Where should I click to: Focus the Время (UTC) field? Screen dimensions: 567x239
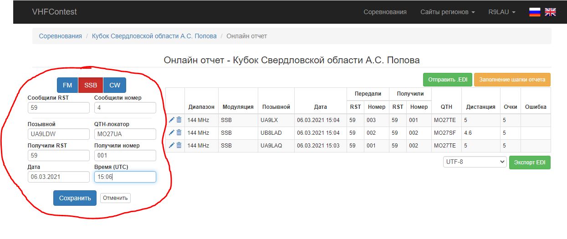click(x=125, y=177)
